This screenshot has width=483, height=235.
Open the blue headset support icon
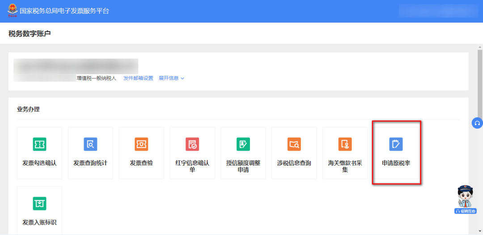tap(477, 123)
